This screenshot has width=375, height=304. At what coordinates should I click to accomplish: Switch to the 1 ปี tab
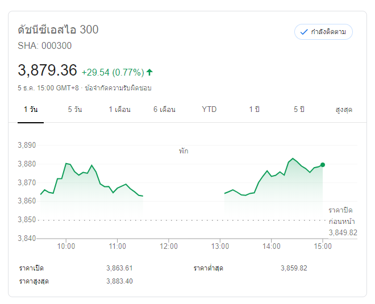[254, 109]
